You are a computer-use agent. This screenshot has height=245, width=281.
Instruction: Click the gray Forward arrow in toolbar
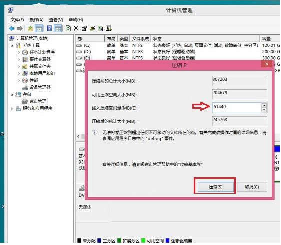[x=19, y=28]
